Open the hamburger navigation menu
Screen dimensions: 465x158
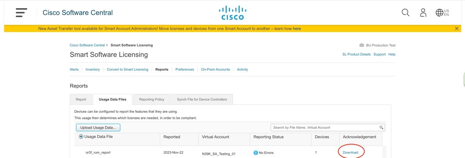pos(21,13)
